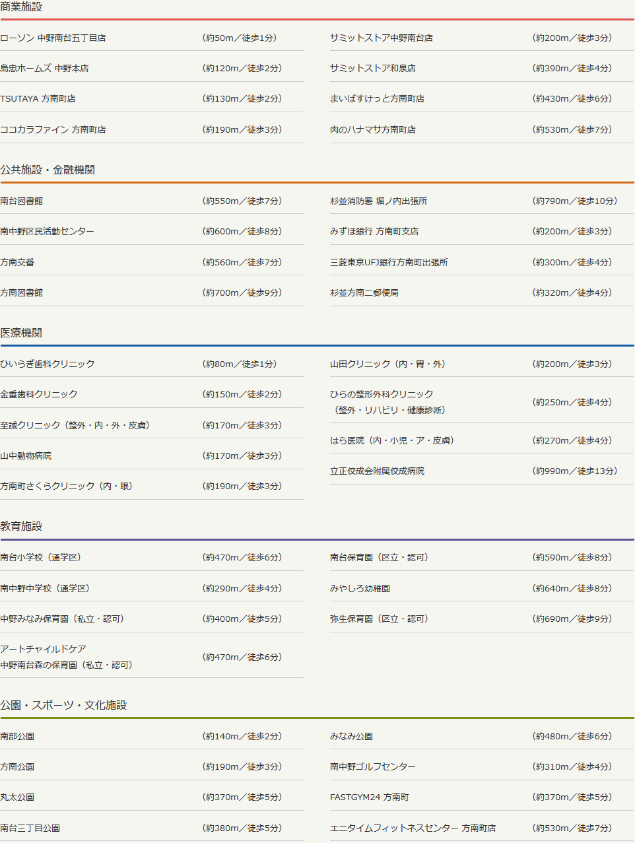Select FASTGYM24 方南町 entry

(370, 797)
